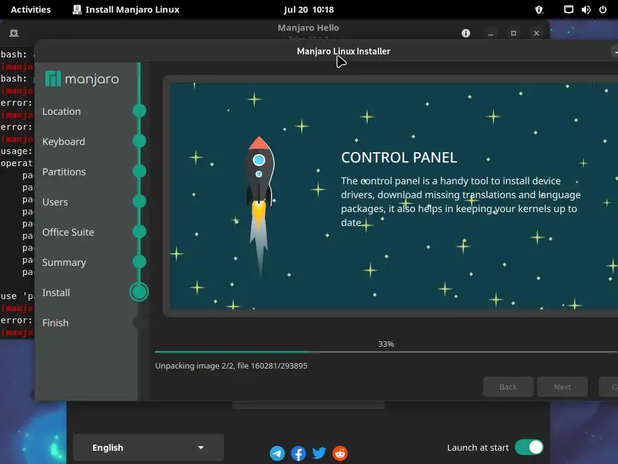Minimize the Manjaro Hello window

click(490, 33)
